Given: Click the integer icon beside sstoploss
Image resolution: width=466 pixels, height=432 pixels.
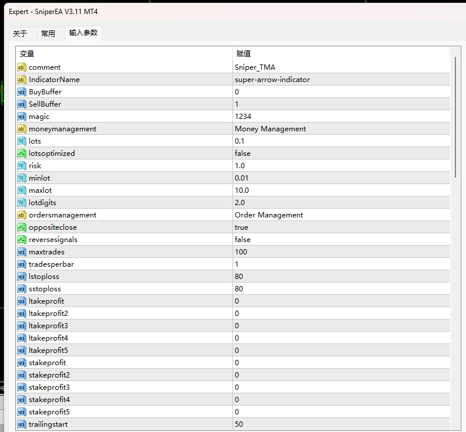Looking at the screenshot, I should pos(21,289).
